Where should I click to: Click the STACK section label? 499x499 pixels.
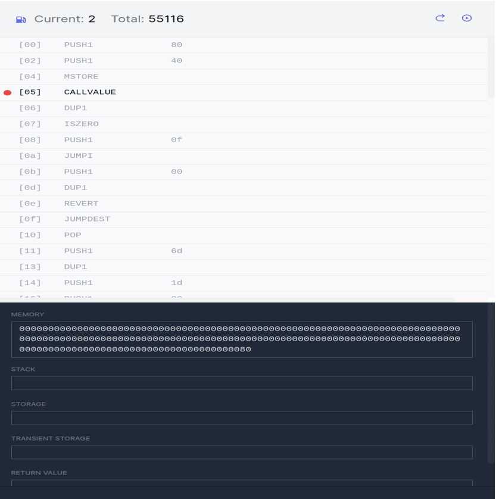[23, 369]
